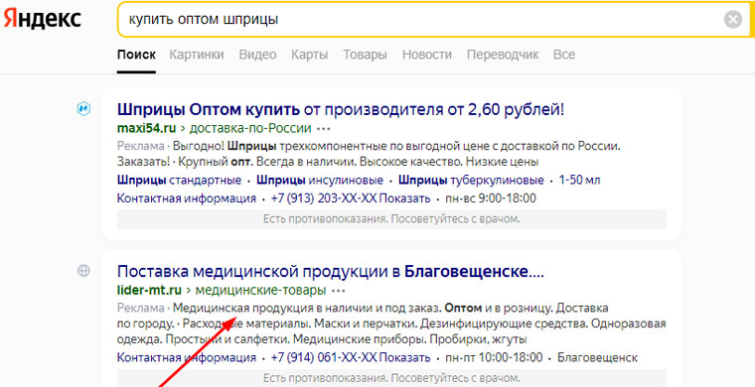This screenshot has width=755, height=387.
Task: Open the three-dots menu next to lider-mt.ru
Action: 339,291
